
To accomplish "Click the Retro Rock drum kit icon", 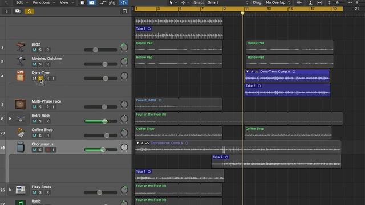I will (x=21, y=118).
